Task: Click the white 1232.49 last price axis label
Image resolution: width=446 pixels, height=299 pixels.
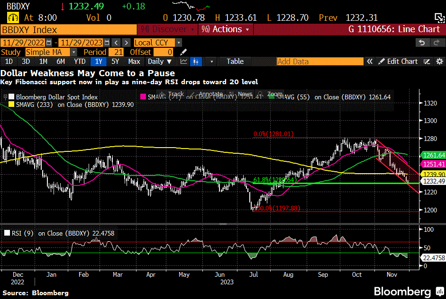Action: tap(434, 181)
